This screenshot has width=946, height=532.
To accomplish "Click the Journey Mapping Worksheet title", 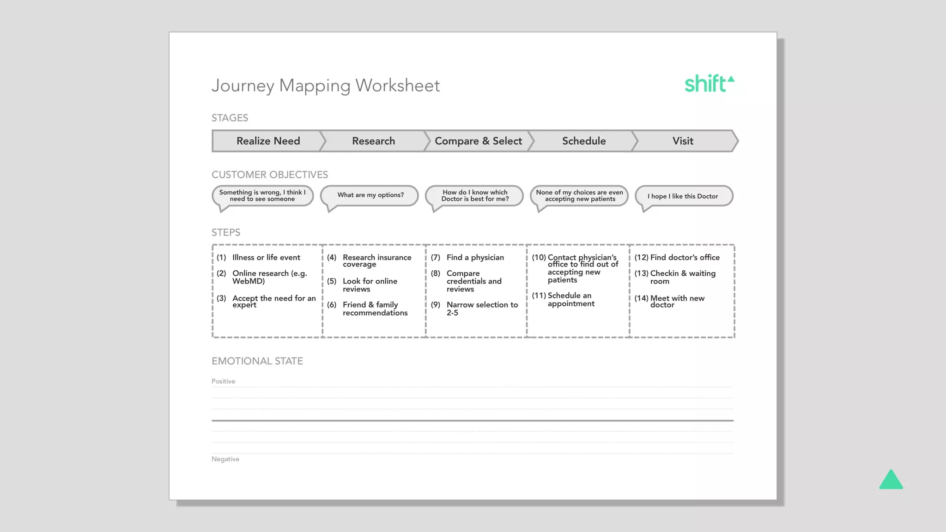I will (326, 85).
